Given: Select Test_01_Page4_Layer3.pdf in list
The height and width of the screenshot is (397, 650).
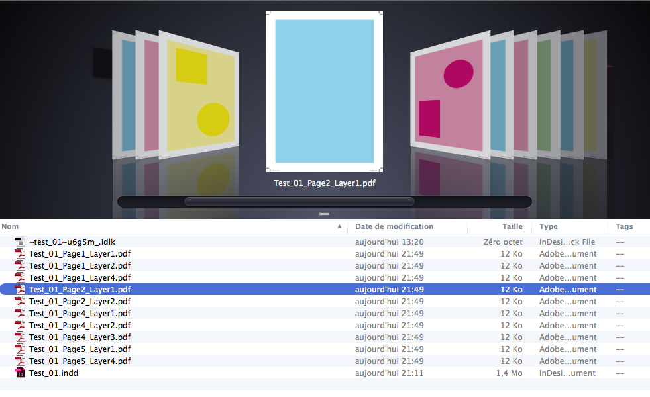Looking at the screenshot, I should click(80, 337).
